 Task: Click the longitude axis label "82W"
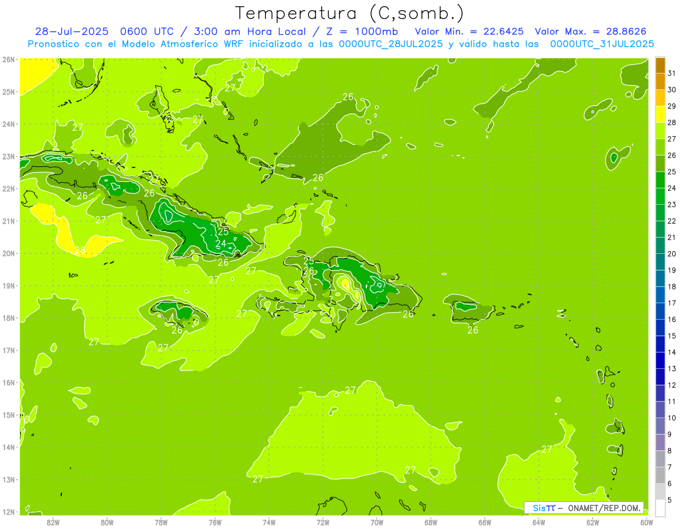[53, 521]
